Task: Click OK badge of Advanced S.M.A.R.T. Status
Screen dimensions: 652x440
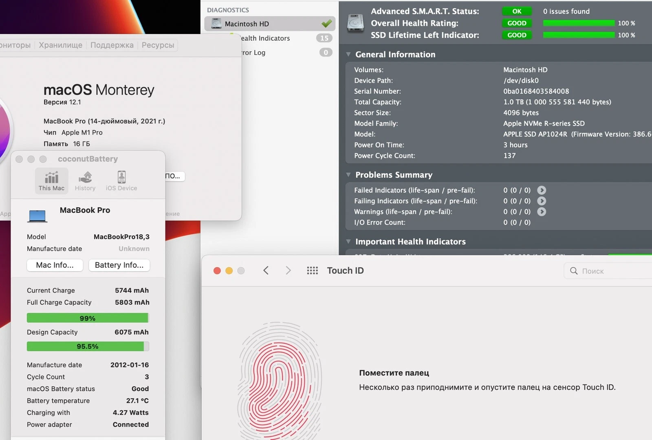Action: (x=517, y=11)
